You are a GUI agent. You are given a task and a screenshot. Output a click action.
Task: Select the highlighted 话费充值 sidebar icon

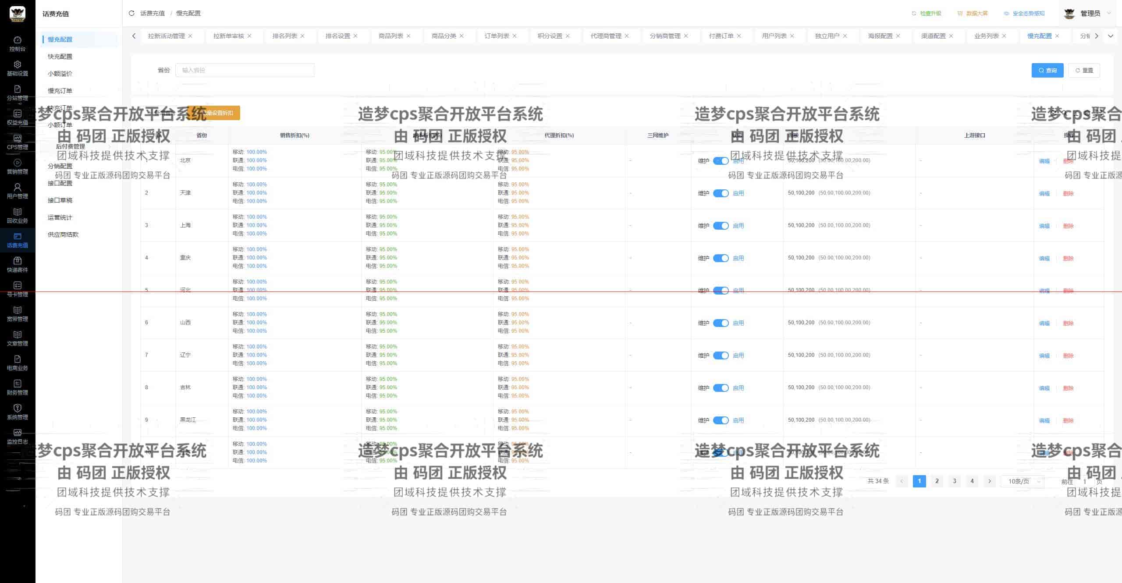coord(18,240)
